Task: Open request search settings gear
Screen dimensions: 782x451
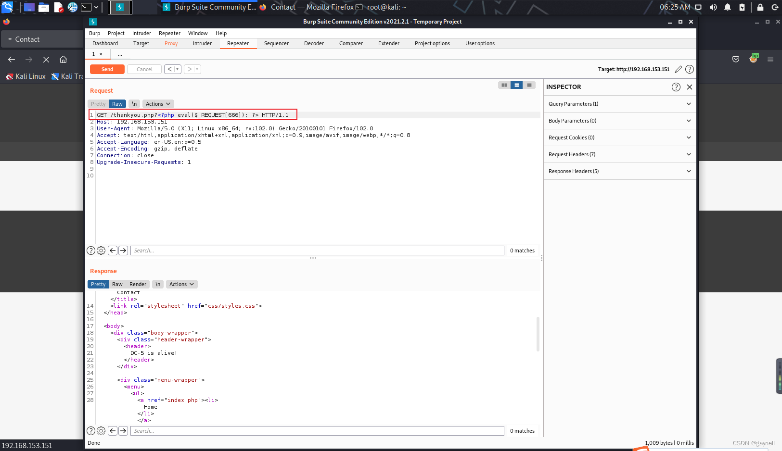Action: click(x=101, y=251)
